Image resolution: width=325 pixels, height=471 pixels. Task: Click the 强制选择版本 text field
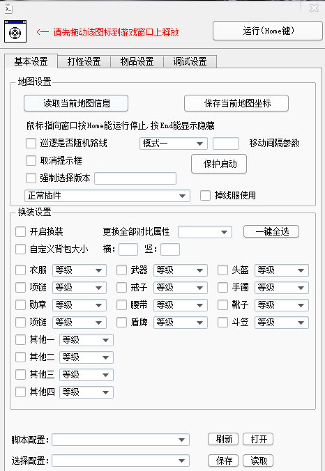[135, 178]
